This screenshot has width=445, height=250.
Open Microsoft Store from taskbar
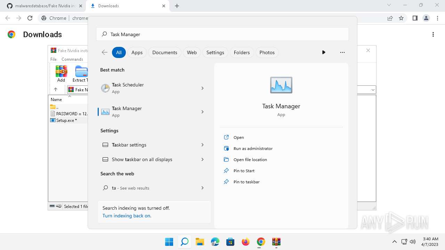[230, 242]
